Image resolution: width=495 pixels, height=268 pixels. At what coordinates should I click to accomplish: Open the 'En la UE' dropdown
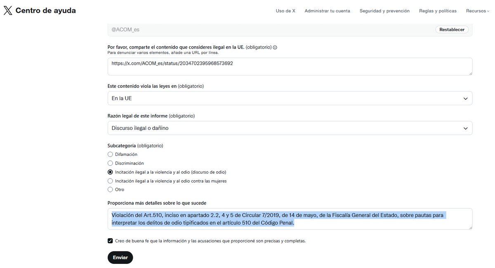(x=290, y=98)
